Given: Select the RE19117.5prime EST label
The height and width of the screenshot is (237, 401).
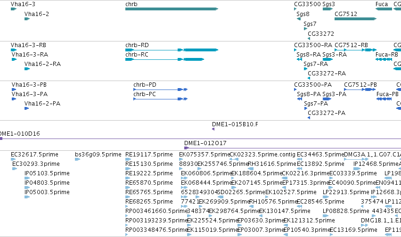Looking at the screenshot, I should 149,155.
